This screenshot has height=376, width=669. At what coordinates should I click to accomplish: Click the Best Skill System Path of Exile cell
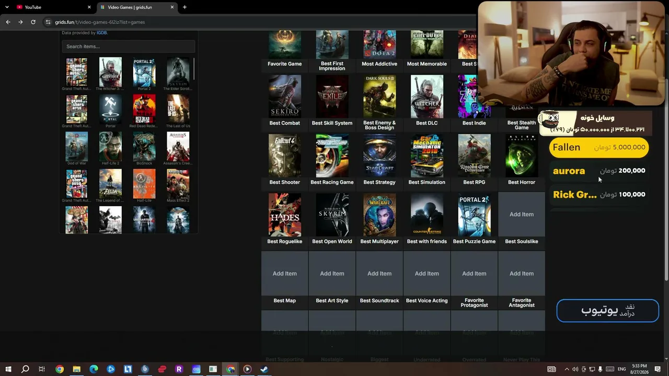[332, 97]
